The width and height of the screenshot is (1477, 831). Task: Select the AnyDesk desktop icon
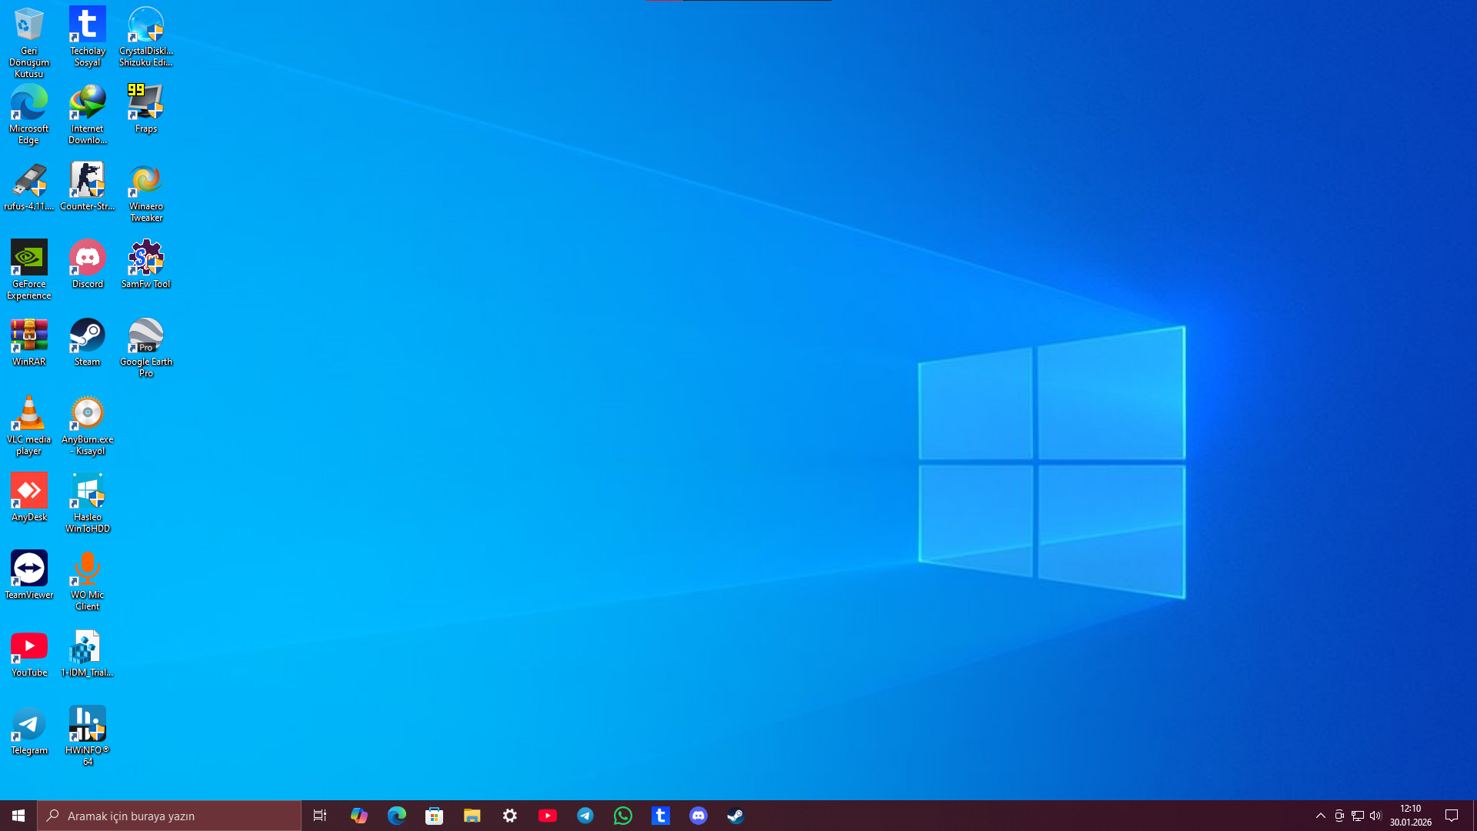[x=29, y=497]
